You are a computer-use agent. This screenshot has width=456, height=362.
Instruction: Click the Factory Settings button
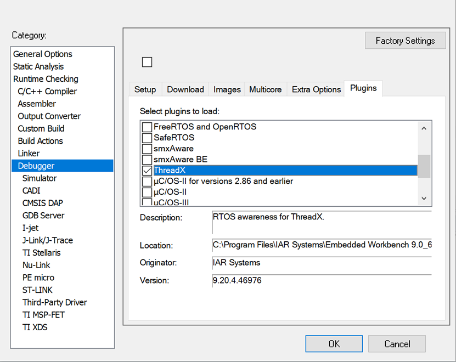point(405,41)
